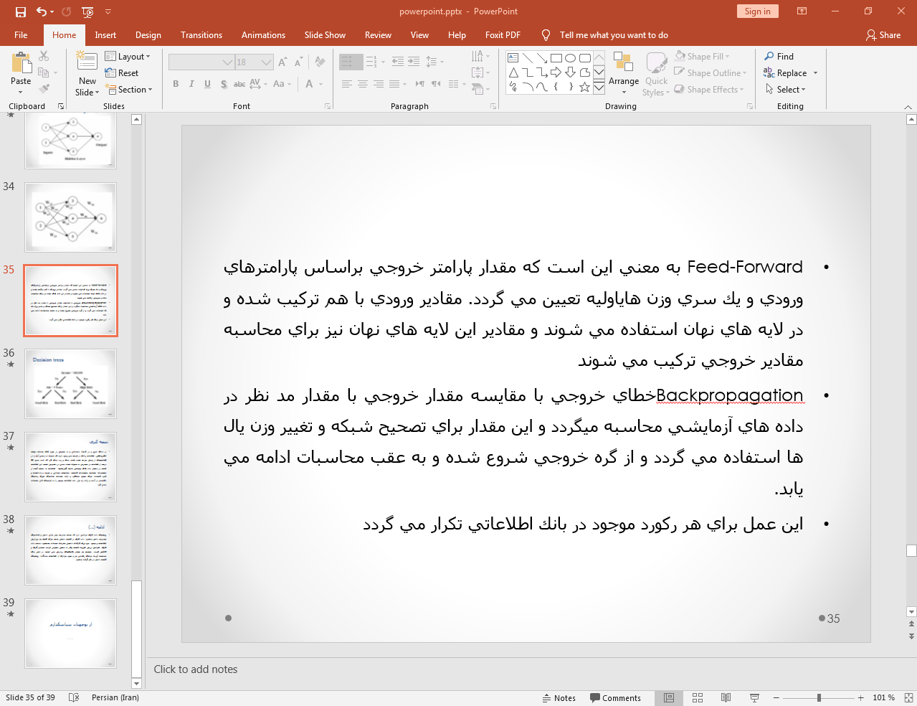This screenshot has height=706, width=917.
Task: Expand the Select dropdown in Editing
Action: tap(785, 90)
